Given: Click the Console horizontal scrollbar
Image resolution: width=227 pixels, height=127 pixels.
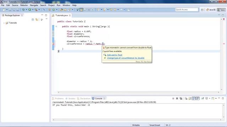Looking at the screenshot, I should click(x=137, y=120).
